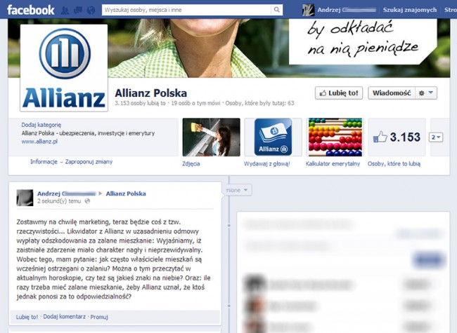Open Andrzej's profile picture in top bar
The width and height of the screenshot is (457, 333).
[x=308, y=10]
